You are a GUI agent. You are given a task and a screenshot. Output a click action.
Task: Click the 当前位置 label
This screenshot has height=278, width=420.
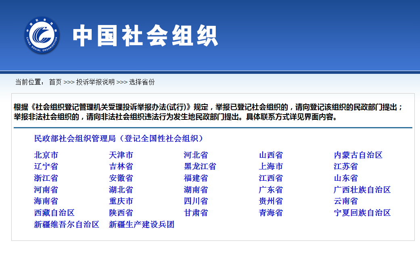pyautogui.click(x=30, y=82)
